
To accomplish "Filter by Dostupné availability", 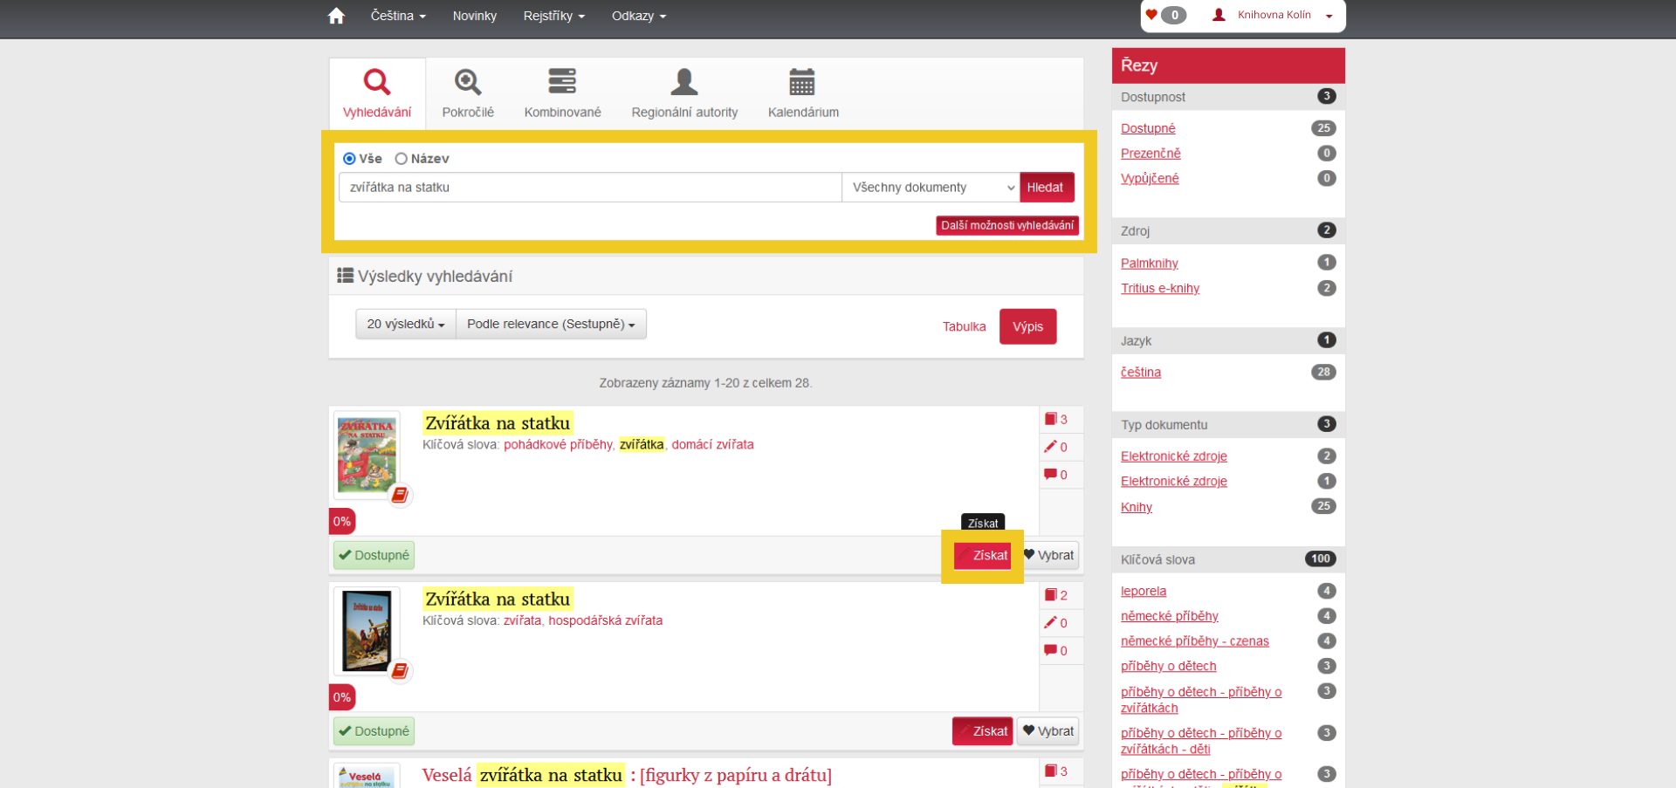I will click(x=1148, y=128).
